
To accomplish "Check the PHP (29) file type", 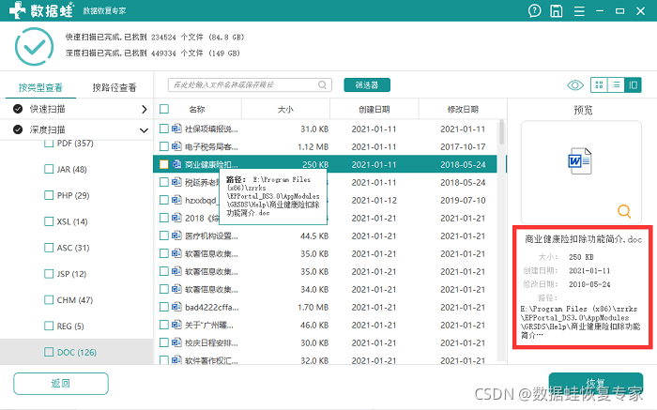I will 49,195.
